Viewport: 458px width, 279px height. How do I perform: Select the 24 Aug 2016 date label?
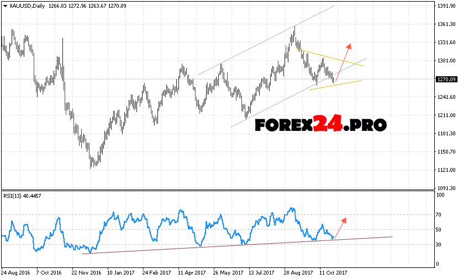coord(15,273)
